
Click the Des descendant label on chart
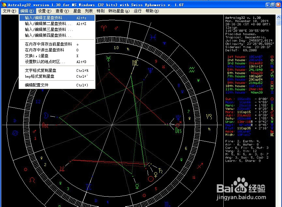click(x=178, y=130)
